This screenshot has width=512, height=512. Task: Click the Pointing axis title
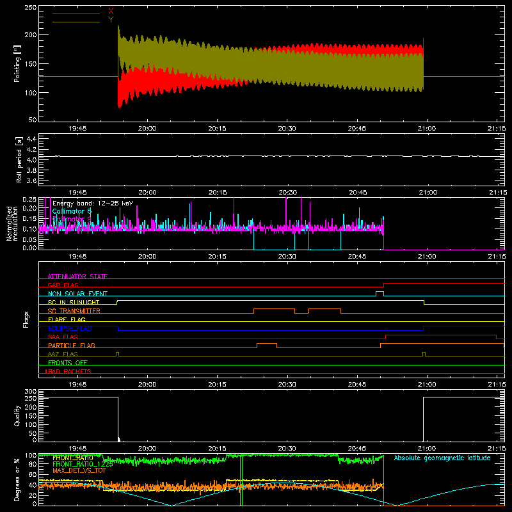pos(17,63)
